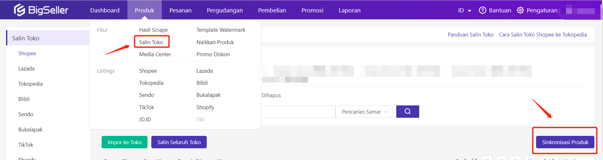Choose Template Watermark menu entry

click(x=221, y=30)
